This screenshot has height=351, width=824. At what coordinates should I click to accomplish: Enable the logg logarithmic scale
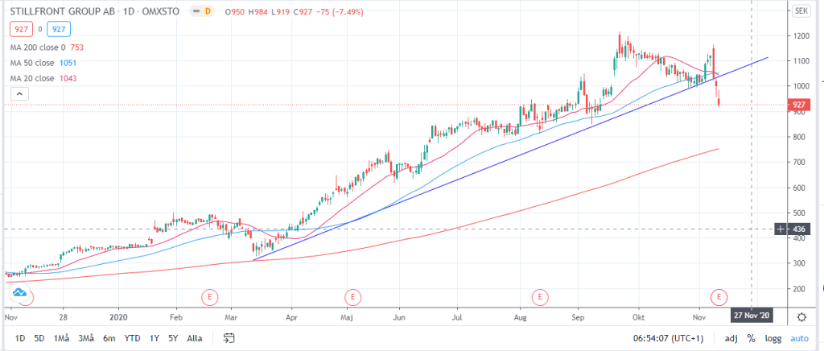point(773,338)
